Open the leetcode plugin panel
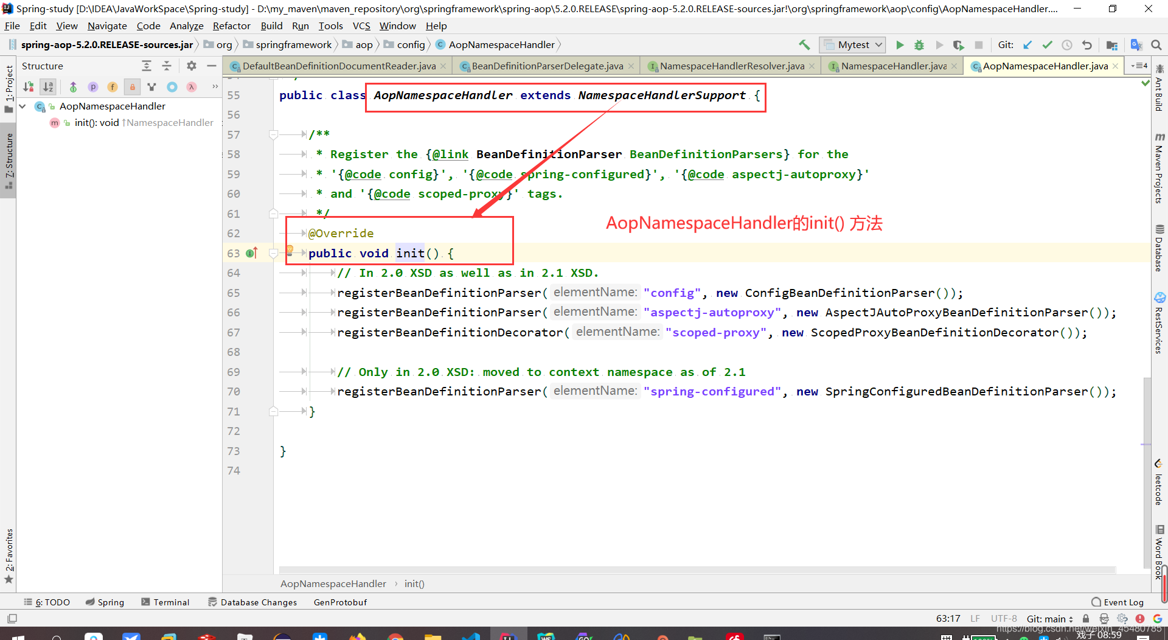The width and height of the screenshot is (1168, 640). pos(1159,484)
